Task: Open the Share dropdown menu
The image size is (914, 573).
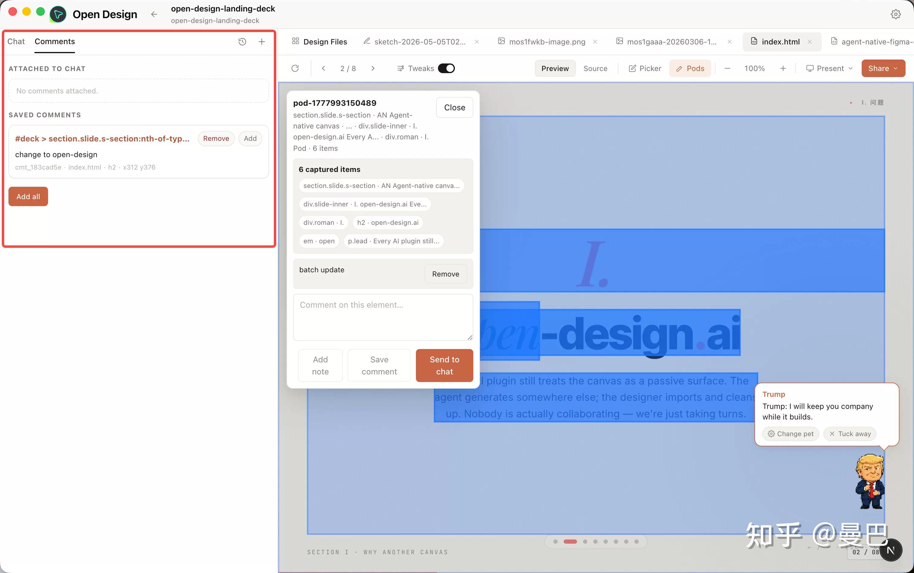Action: coord(883,68)
